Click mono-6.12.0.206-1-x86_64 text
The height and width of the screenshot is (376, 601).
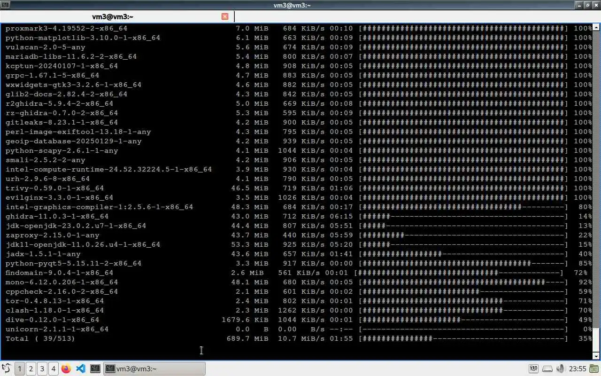pos(62,282)
